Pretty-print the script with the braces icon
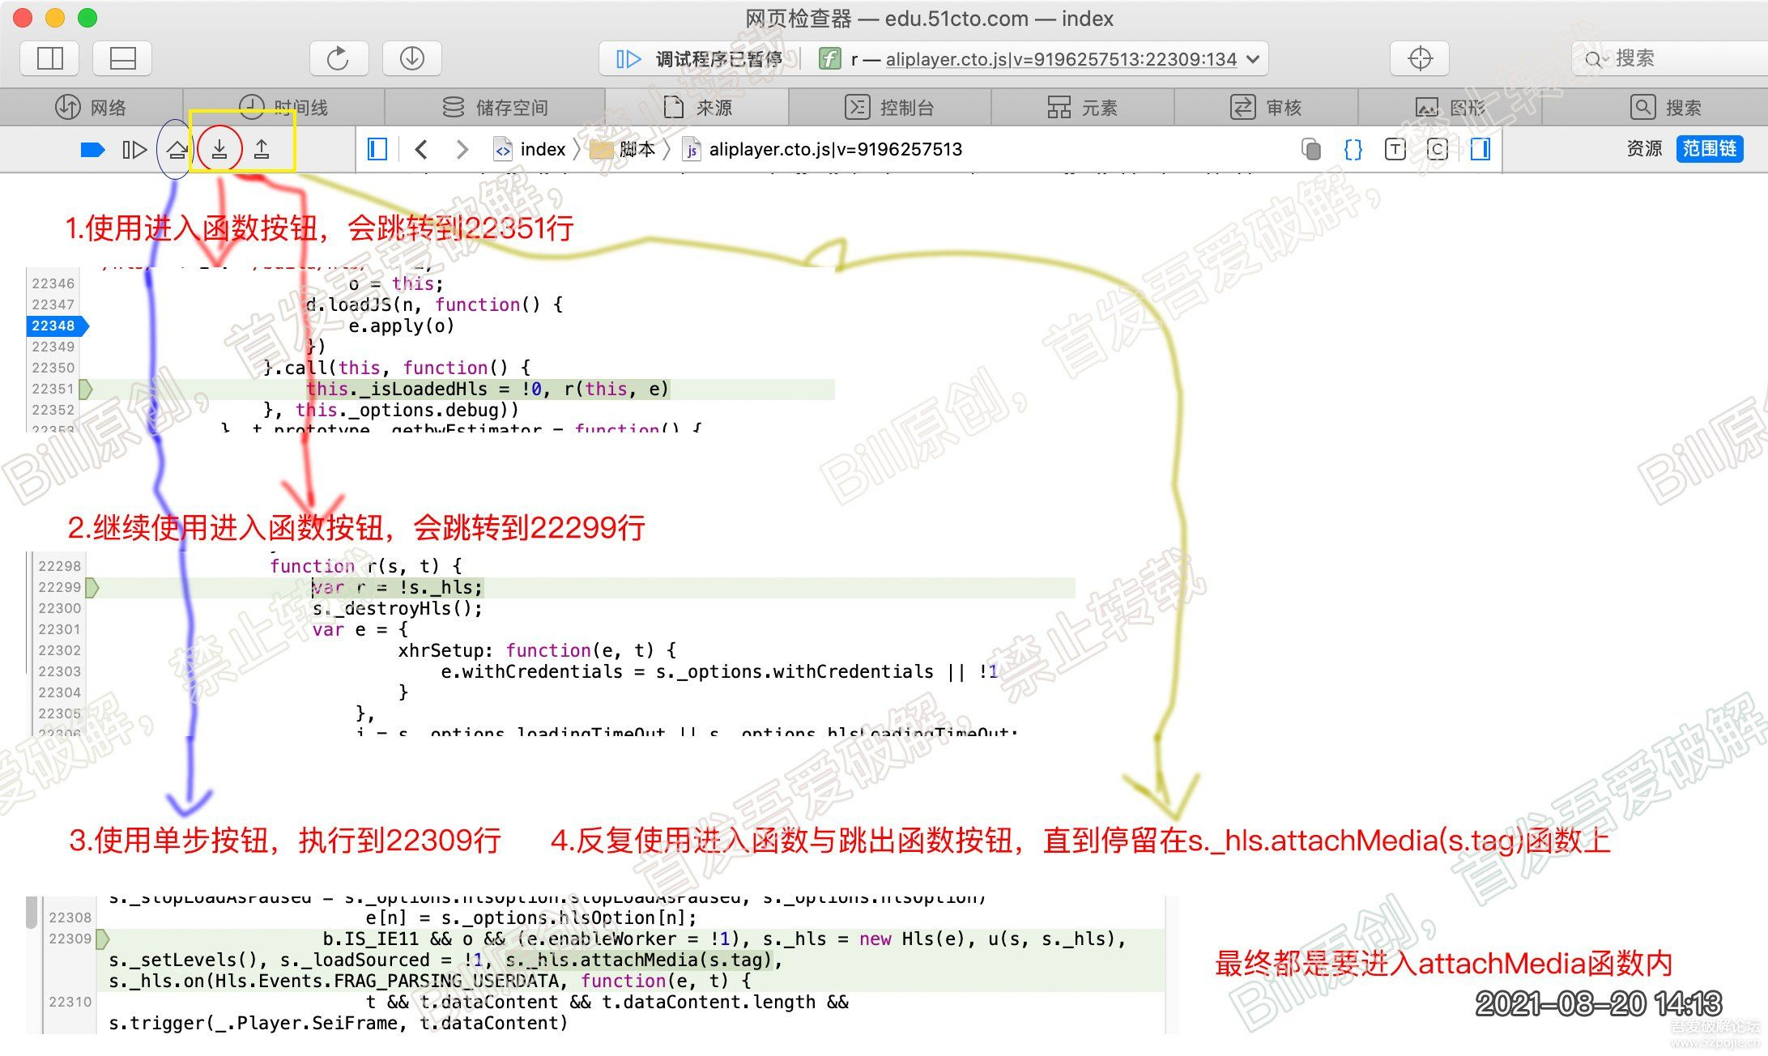The width and height of the screenshot is (1768, 1056). click(1353, 149)
